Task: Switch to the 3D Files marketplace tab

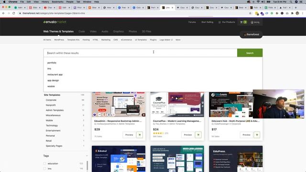Action: [x=147, y=32]
